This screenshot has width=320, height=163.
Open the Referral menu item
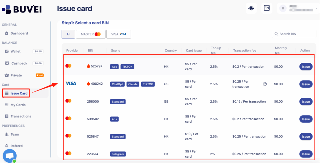[x=17, y=146]
